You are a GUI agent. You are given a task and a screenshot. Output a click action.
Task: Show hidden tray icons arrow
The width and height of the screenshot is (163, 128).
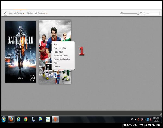(135, 120)
